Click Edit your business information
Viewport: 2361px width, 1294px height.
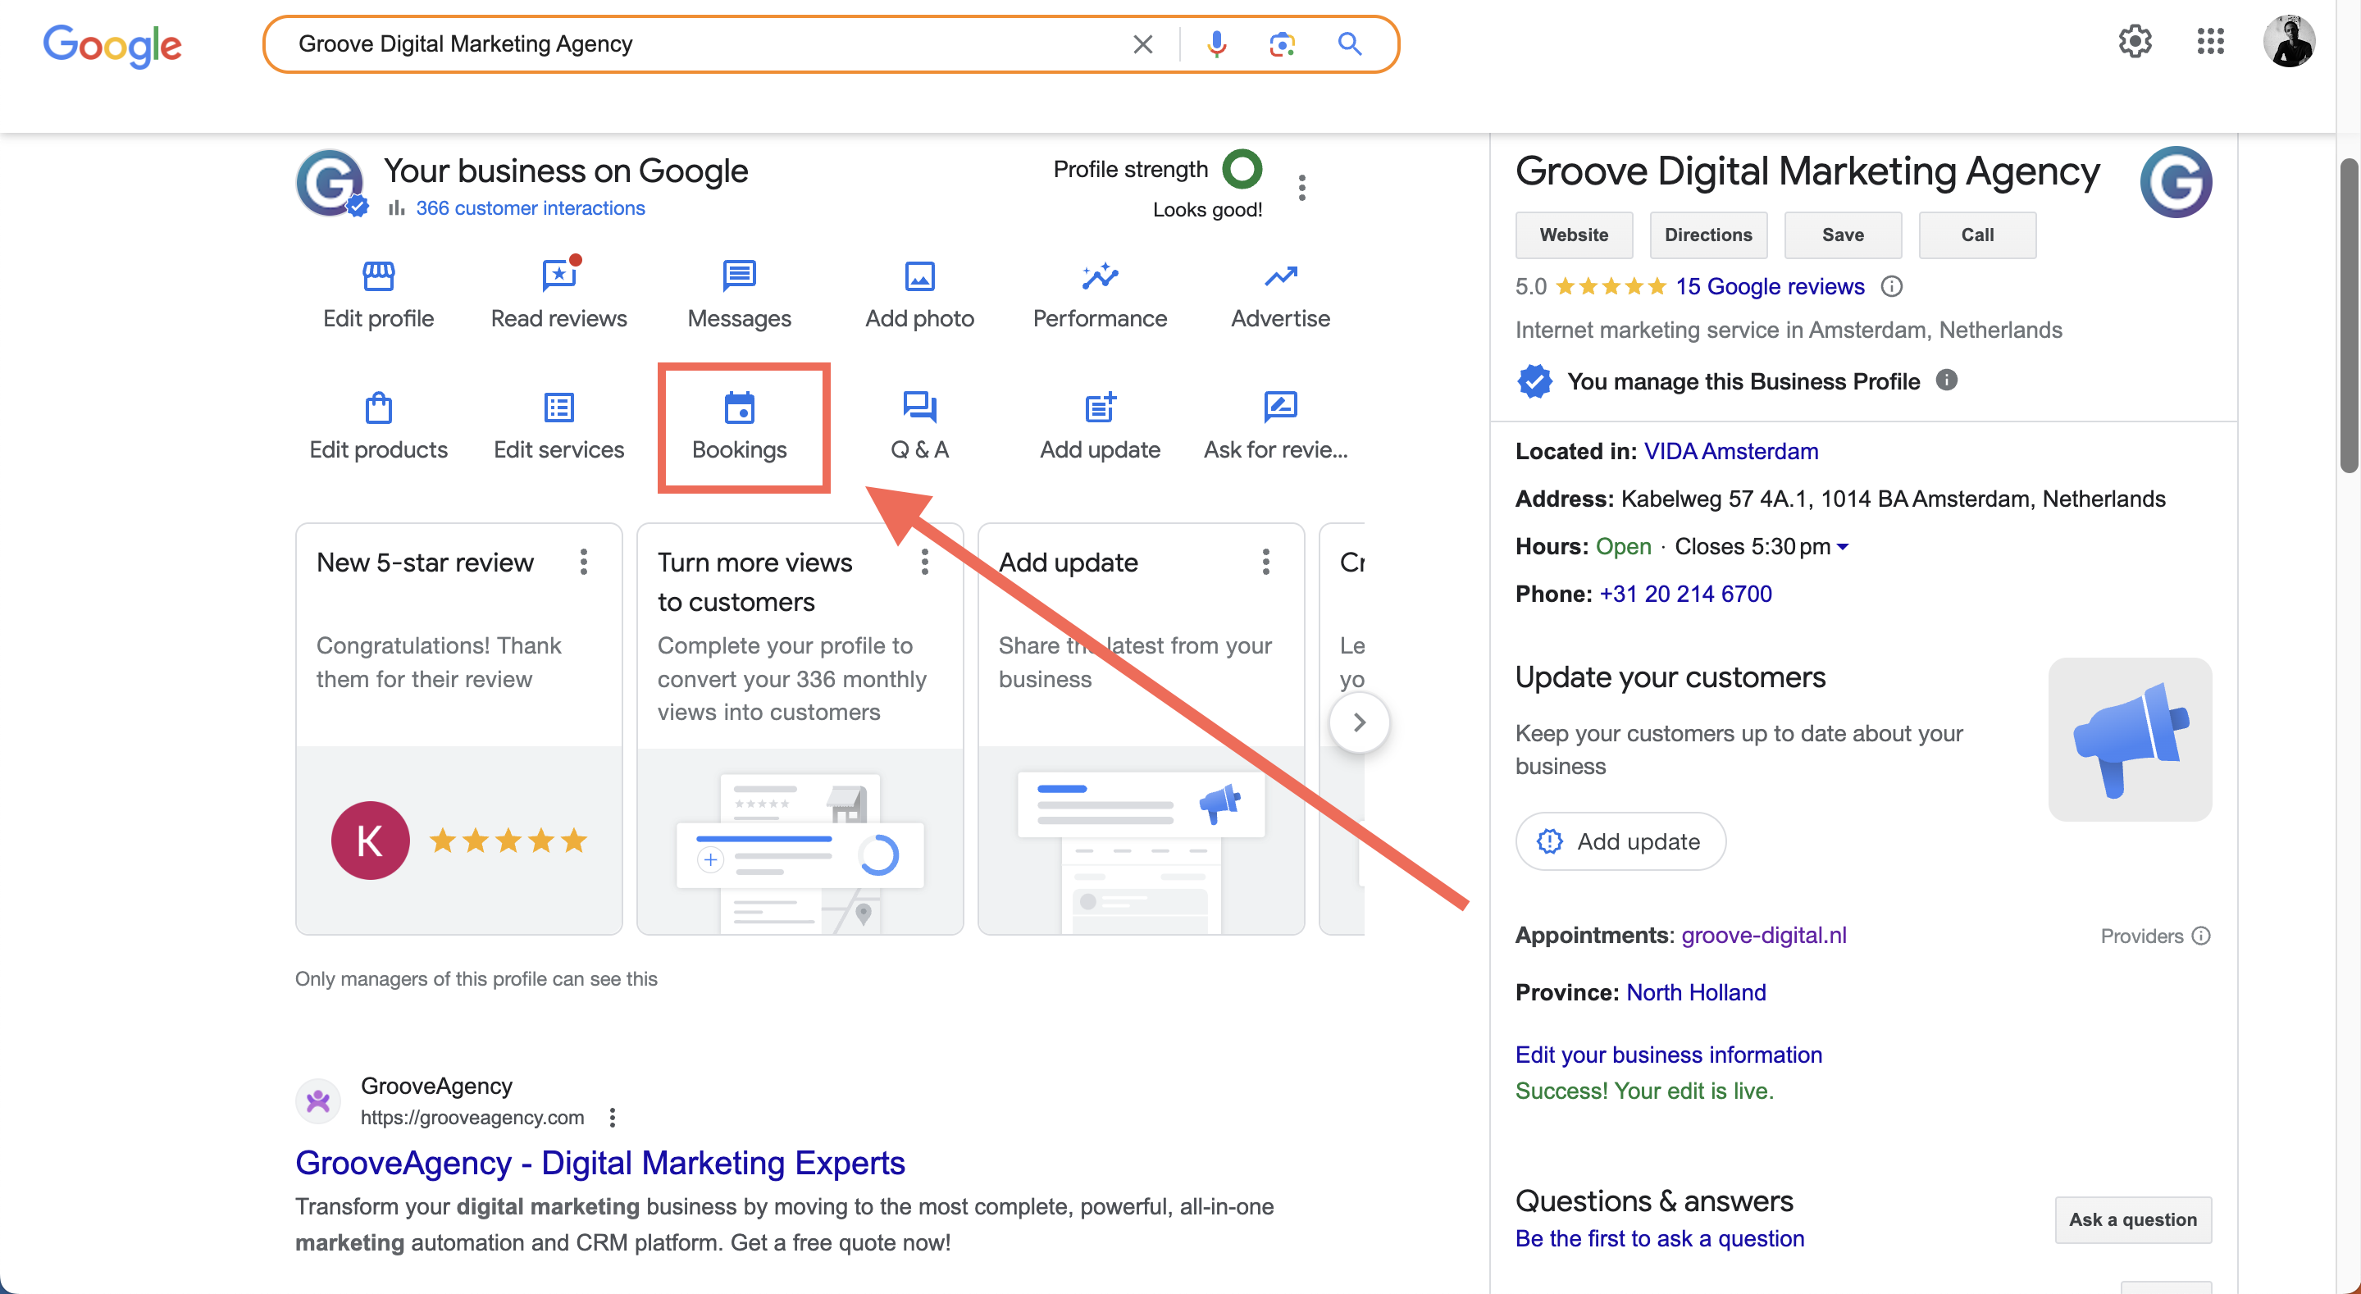click(x=1668, y=1055)
